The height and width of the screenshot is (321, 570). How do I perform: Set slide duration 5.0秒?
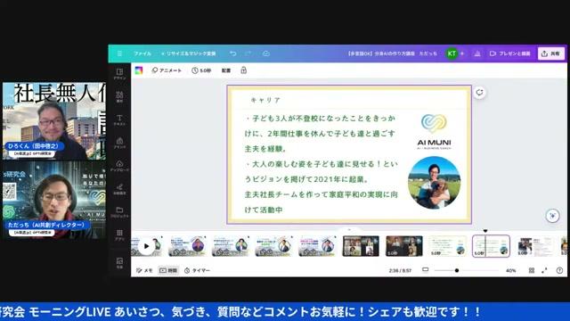tap(201, 70)
